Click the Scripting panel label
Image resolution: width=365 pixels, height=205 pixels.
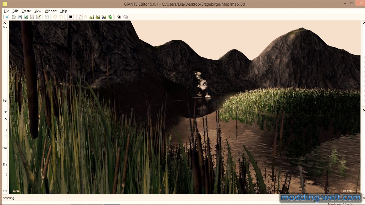pos(8,198)
